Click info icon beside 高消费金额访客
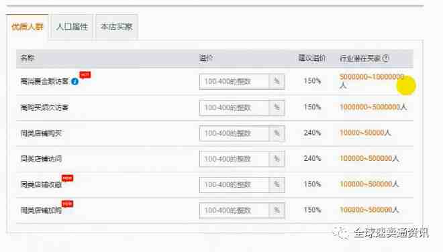 point(75,82)
